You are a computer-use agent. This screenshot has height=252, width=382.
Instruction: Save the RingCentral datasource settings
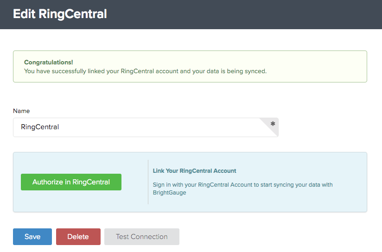(x=32, y=236)
